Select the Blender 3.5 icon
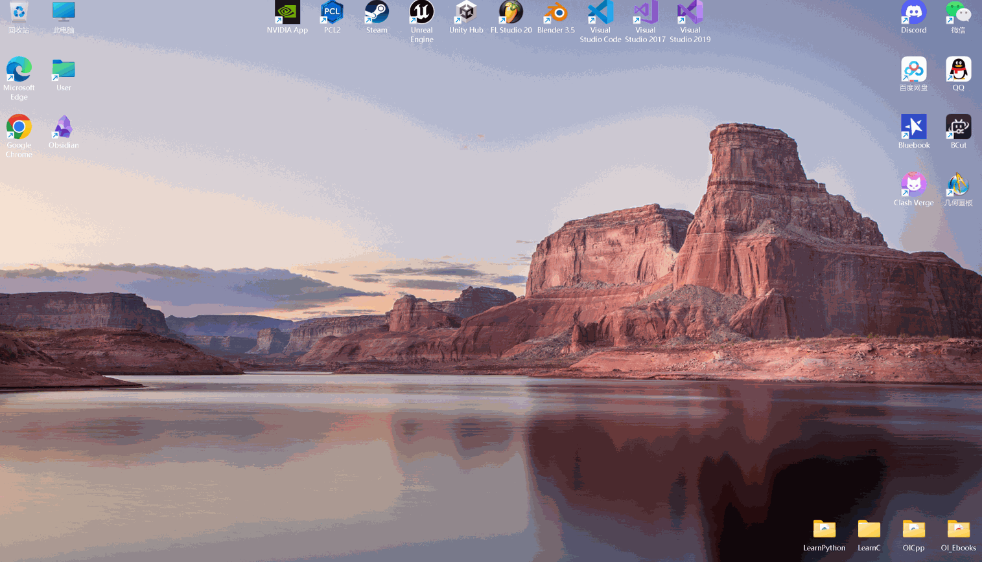 [x=555, y=13]
